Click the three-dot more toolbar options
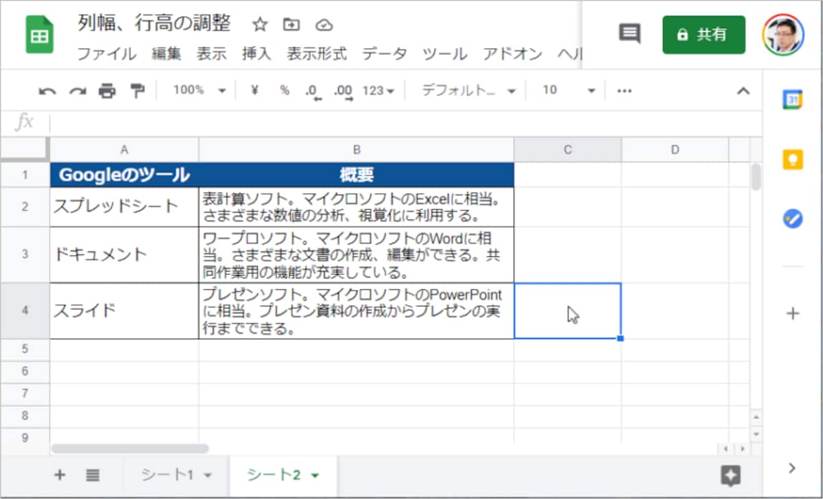This screenshot has width=823, height=499. coord(624,90)
